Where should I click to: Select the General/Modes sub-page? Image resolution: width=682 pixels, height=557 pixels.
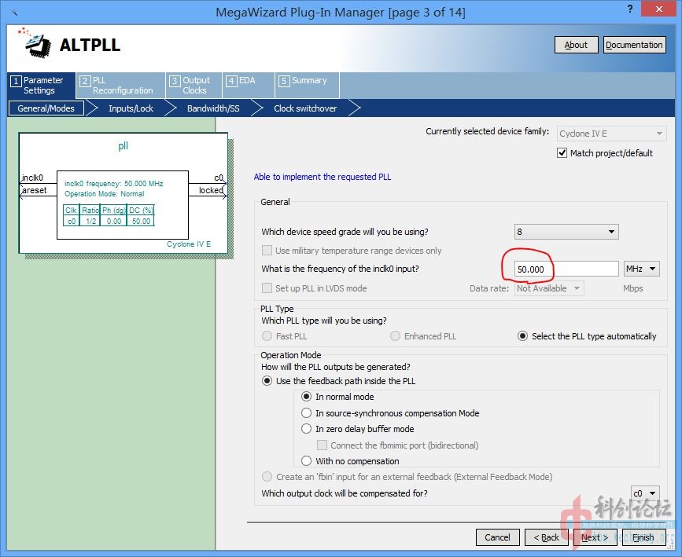(x=46, y=108)
